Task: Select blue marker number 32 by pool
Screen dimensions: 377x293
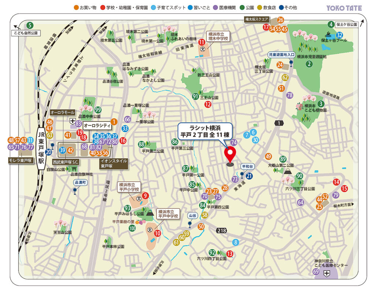Action: tap(339, 35)
